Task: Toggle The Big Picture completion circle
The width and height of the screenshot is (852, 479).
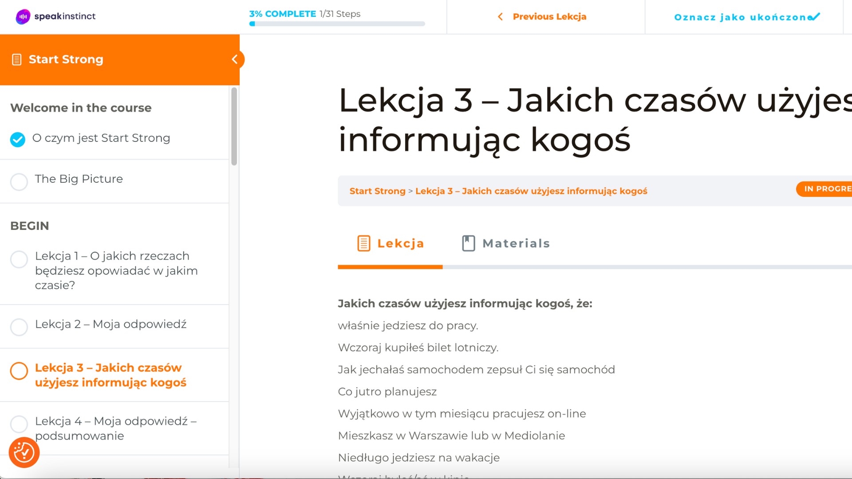Action: 19,181
